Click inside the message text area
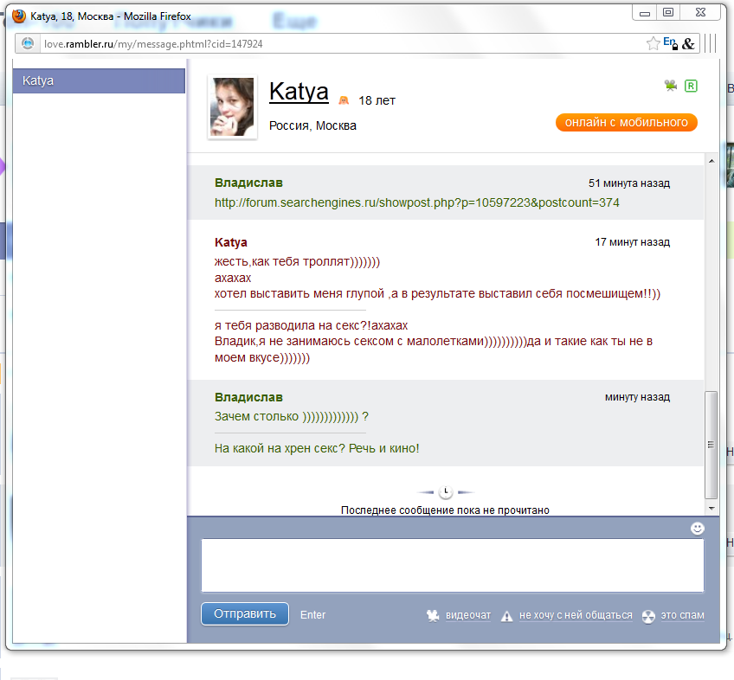 click(453, 565)
